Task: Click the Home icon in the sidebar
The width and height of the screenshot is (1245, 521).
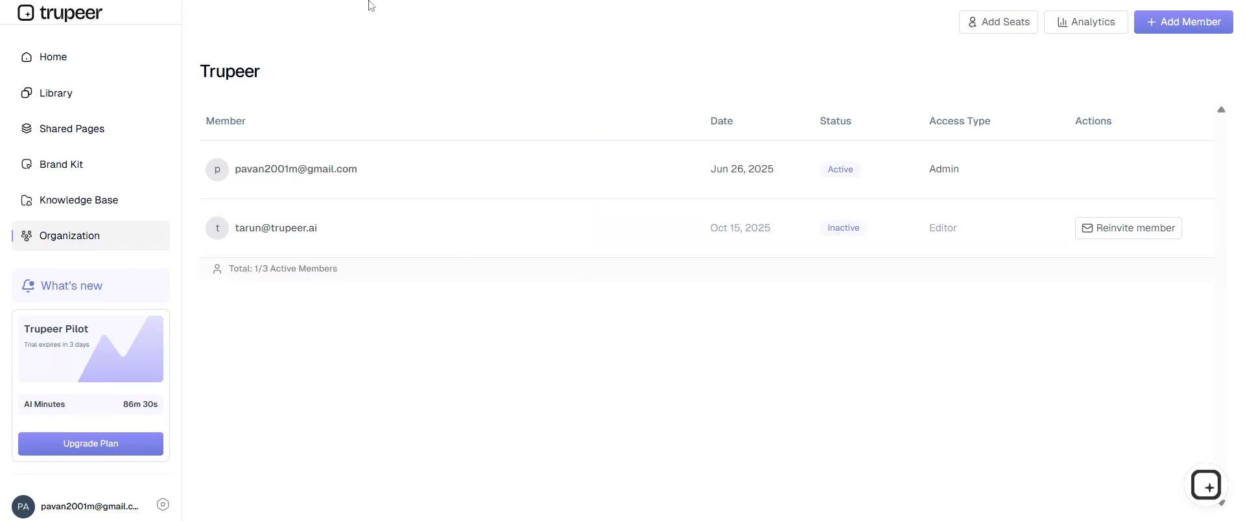Action: click(x=27, y=57)
